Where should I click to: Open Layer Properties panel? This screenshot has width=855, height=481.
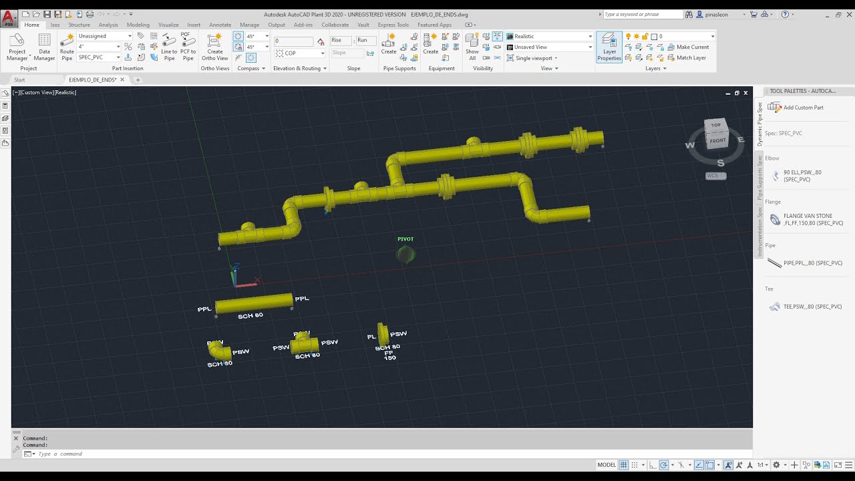pyautogui.click(x=609, y=47)
